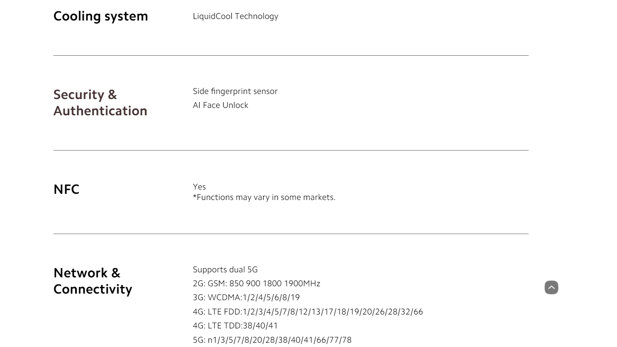Click the divider line above Network & Connectivity

point(291,234)
